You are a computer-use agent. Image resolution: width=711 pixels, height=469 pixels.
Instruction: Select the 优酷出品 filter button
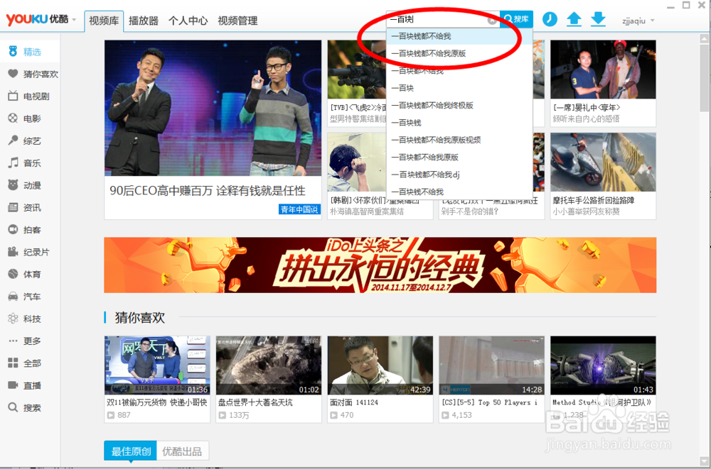pos(183,451)
